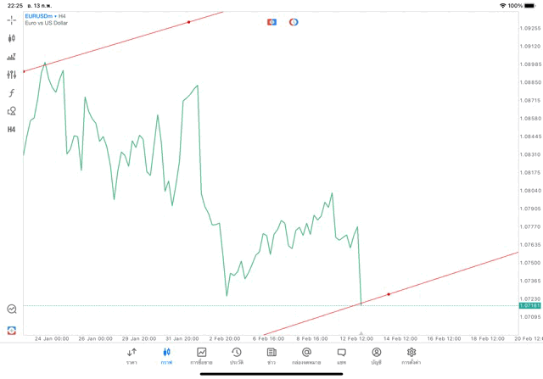The height and width of the screenshot is (379, 543).
Task: Open the ข่าว (News) tab
Action: [271, 355]
